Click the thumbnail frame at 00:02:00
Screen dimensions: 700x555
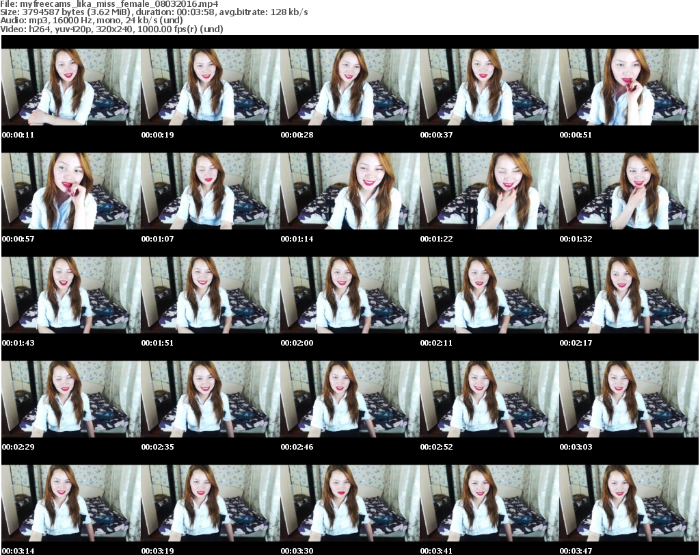350,295
